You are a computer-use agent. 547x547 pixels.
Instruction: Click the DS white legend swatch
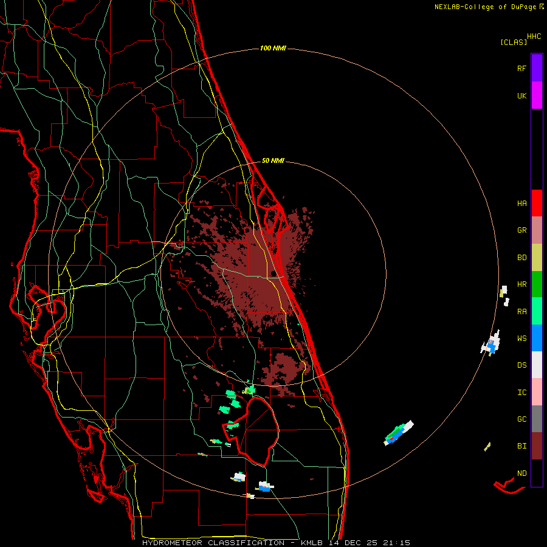[x=537, y=365]
